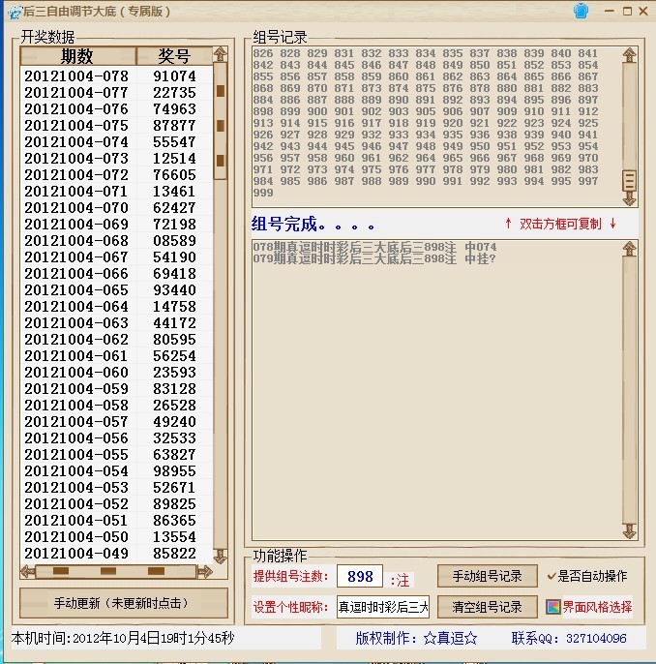656x664 pixels.
Task: Select row 20121004-074
Action: tap(116, 142)
